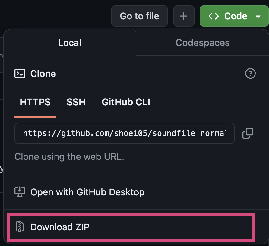Open the clone help question mark icon
Screen dimensions: 269x246
click(x=250, y=74)
